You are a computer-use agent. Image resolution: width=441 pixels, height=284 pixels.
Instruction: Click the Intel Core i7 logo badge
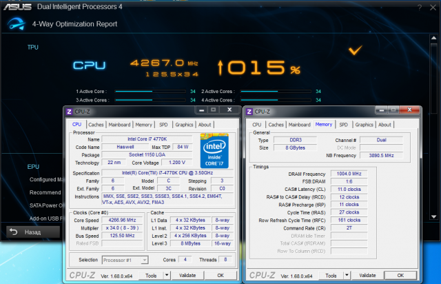point(214,150)
